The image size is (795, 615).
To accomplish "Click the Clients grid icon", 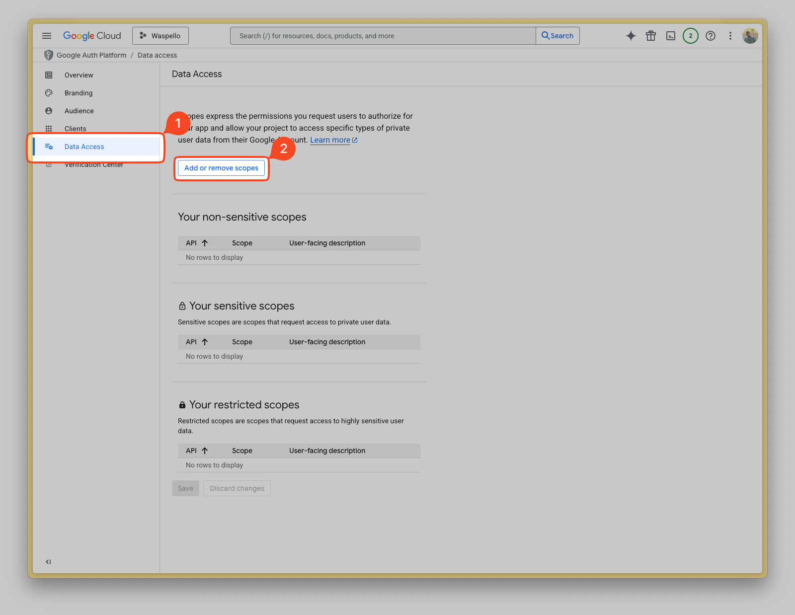I will (x=49, y=128).
